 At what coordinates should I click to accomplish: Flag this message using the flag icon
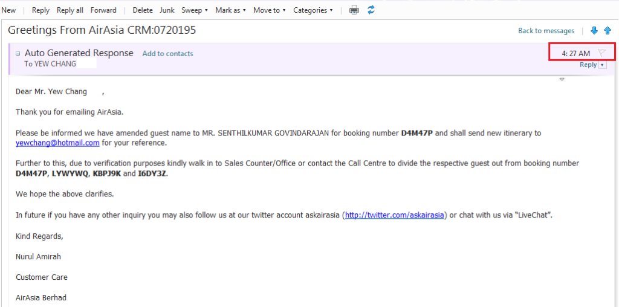pyautogui.click(x=601, y=53)
